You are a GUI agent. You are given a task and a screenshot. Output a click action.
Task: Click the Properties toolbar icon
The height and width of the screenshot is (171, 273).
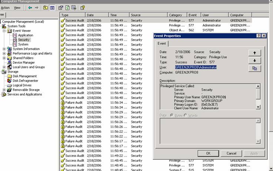61,7
